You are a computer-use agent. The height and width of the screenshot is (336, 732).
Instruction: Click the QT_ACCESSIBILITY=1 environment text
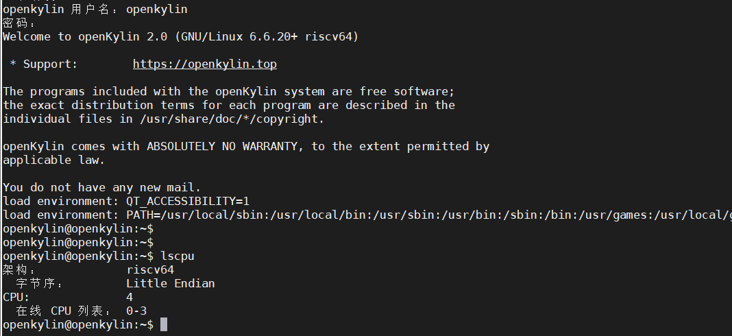(187, 201)
